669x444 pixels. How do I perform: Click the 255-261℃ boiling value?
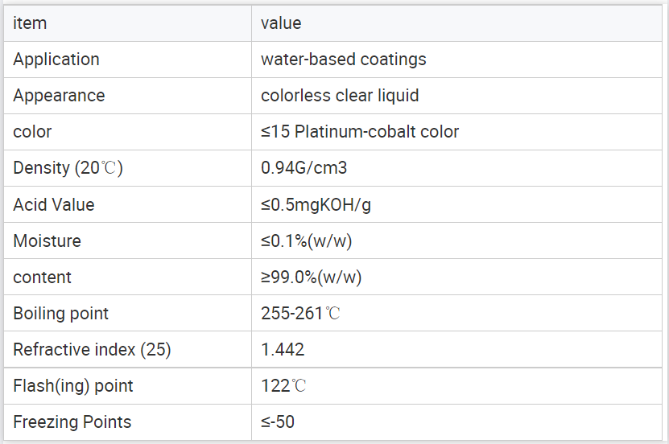tap(301, 314)
